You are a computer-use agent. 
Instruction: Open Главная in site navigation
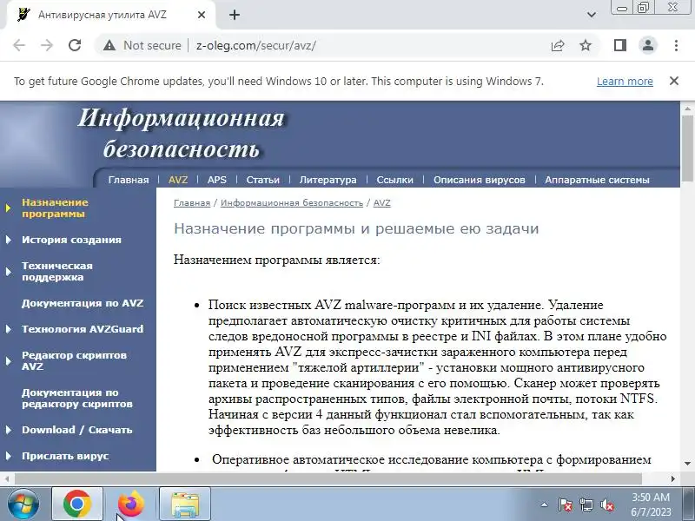click(129, 180)
